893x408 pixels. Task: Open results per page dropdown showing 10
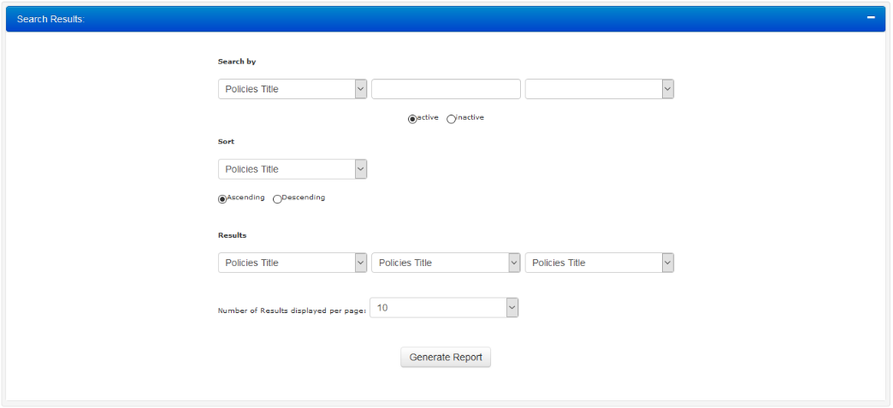point(444,308)
